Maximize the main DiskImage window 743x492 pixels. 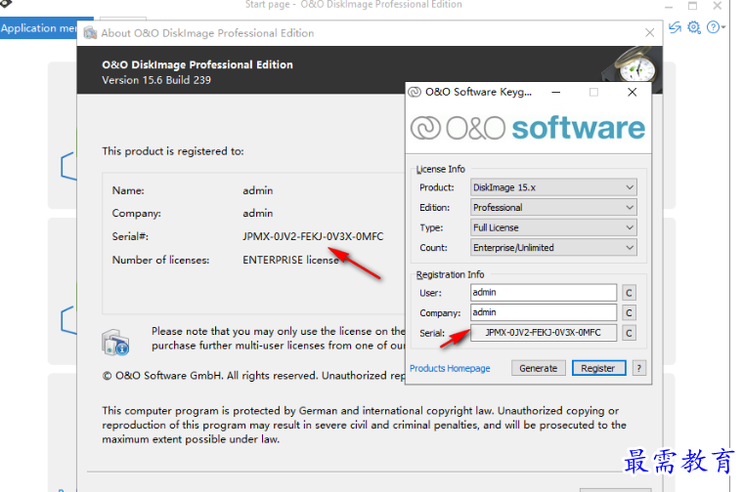pyautogui.click(x=692, y=6)
